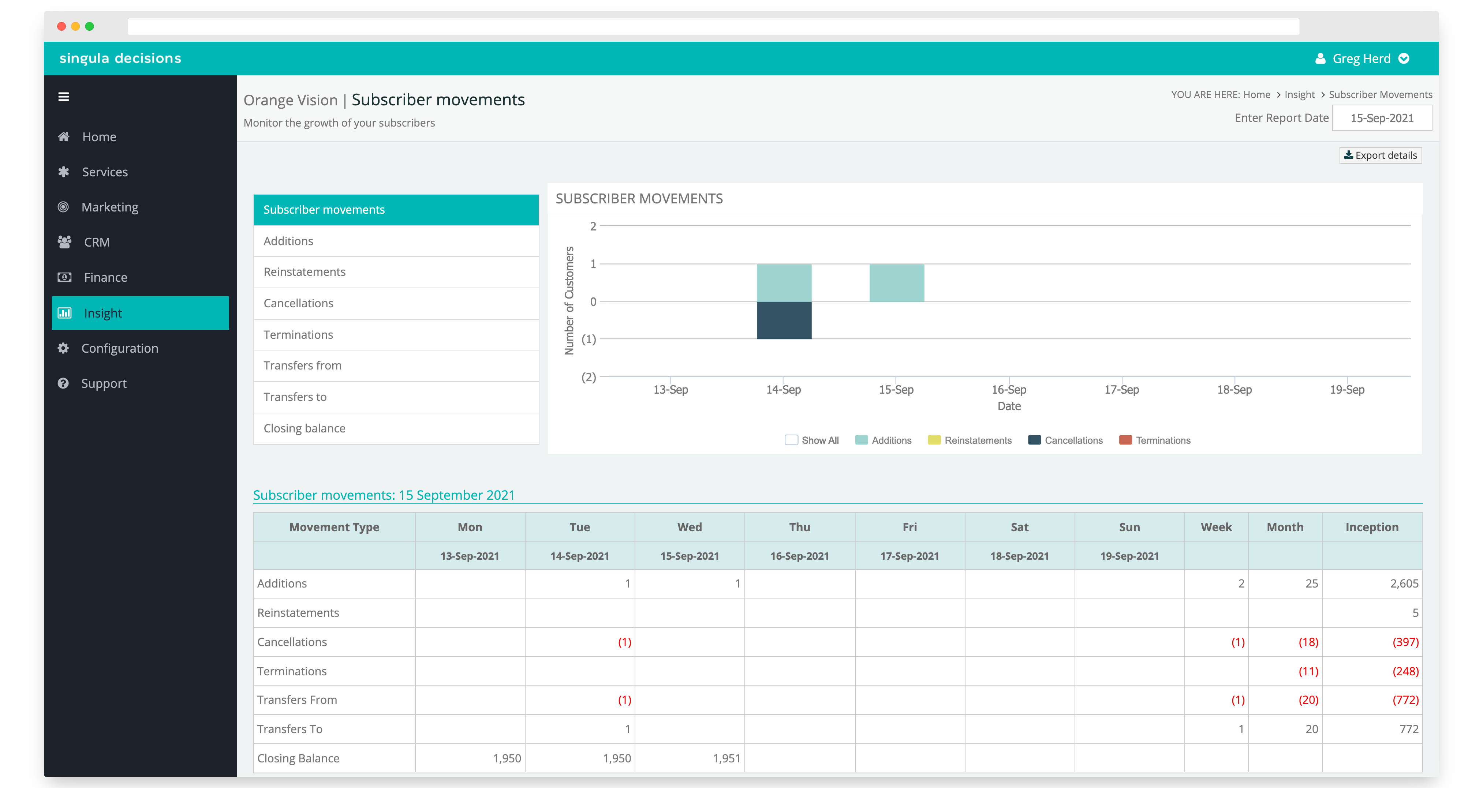Open the Home sidebar menu item
The image size is (1483, 788).
pos(141,136)
